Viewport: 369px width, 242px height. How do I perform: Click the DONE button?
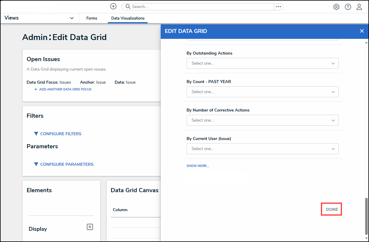(332, 209)
